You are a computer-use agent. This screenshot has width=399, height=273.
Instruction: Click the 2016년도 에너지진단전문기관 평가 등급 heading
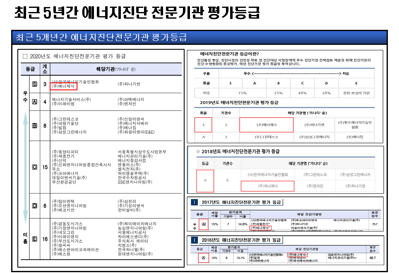point(241,240)
